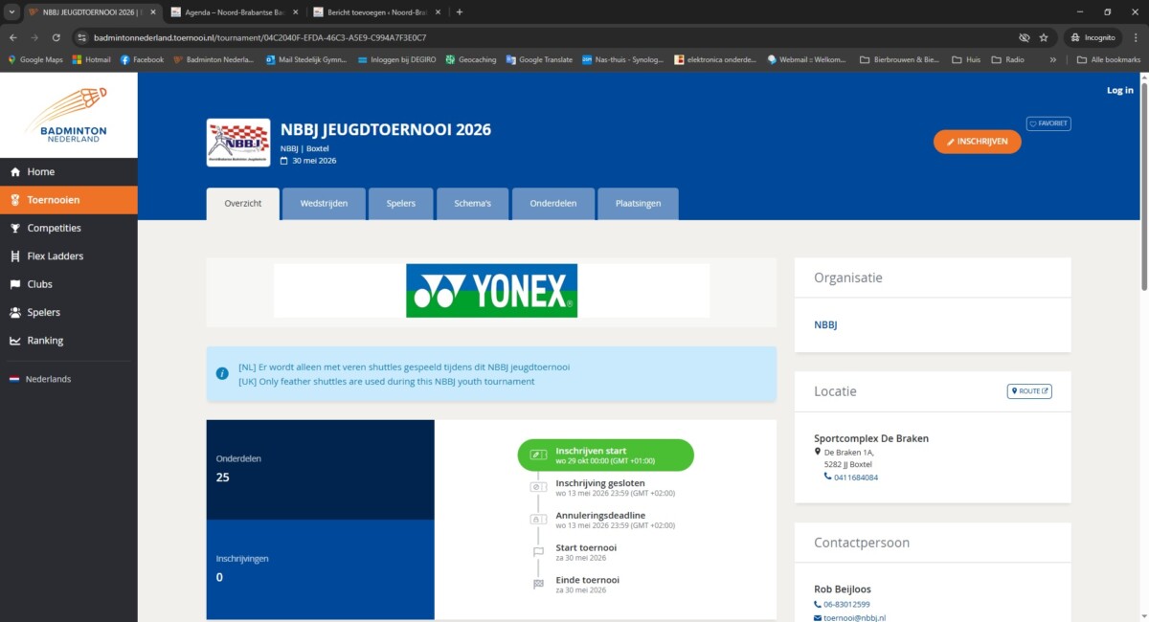Click the Badminton Nederland logo

tap(68, 115)
